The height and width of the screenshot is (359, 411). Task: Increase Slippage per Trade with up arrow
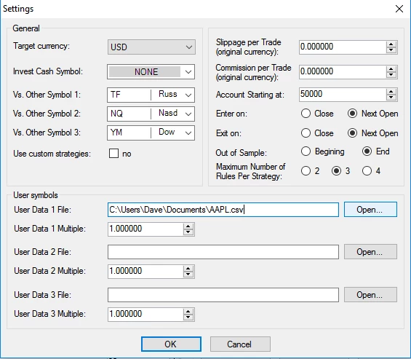coord(391,44)
